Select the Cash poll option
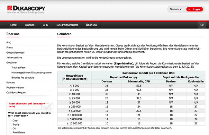Viewport: 209px width, 135px height. (x=10, y=121)
